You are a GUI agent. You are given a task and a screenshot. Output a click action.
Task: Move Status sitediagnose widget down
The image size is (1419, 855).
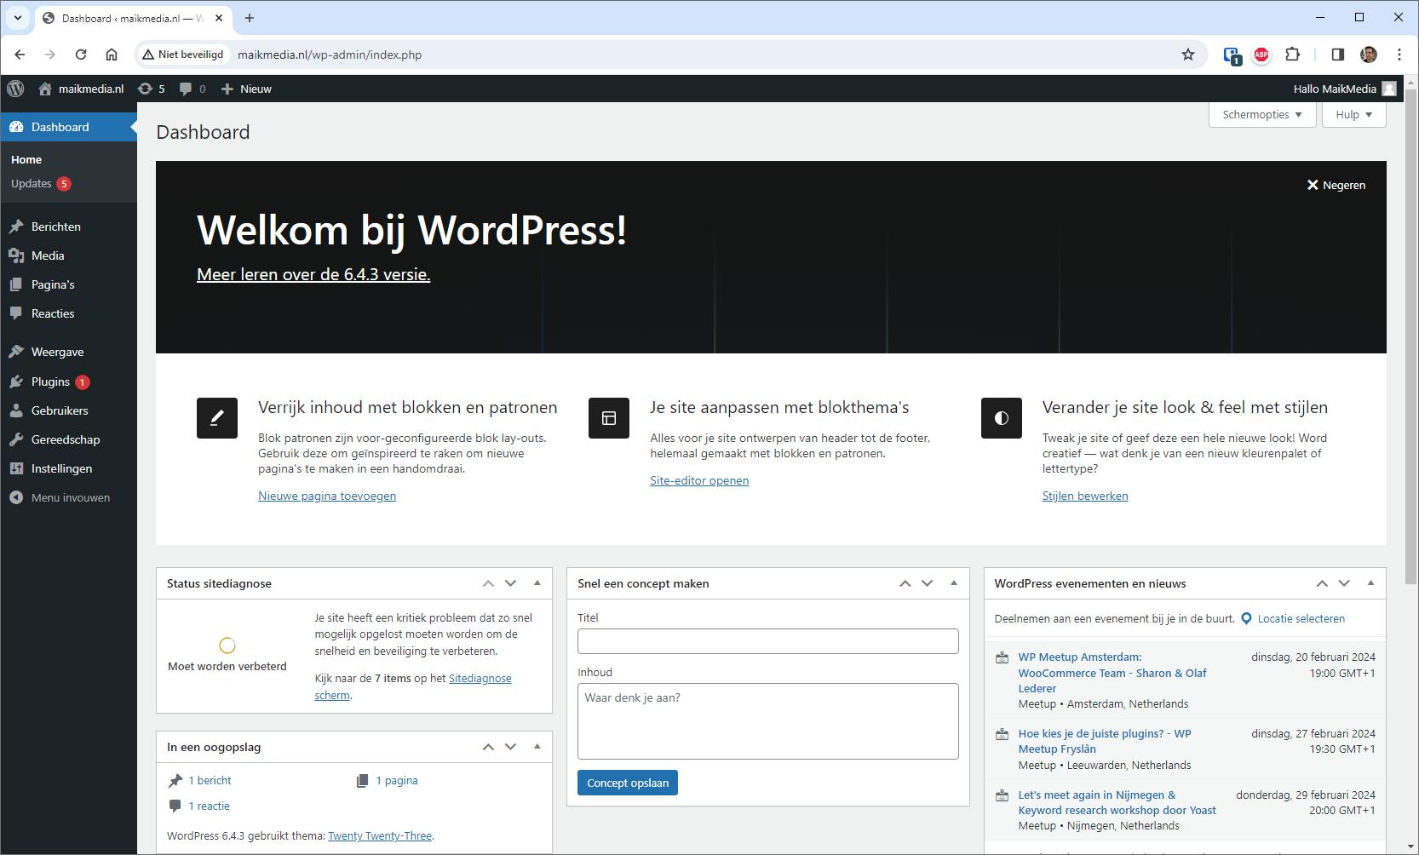tap(510, 583)
